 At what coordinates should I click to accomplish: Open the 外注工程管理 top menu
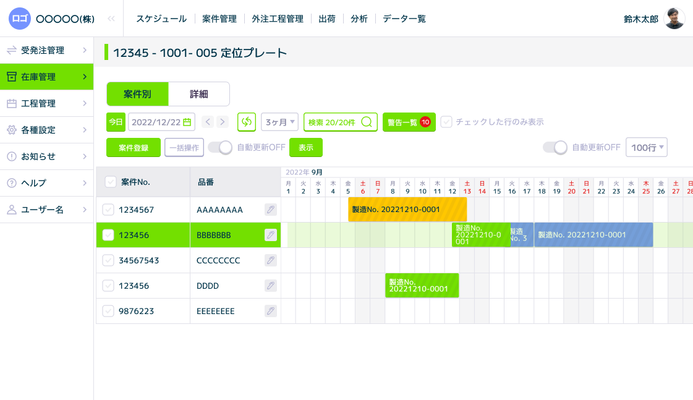pos(278,19)
